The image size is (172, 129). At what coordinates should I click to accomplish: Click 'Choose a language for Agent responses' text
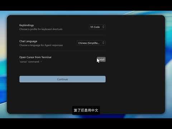pos(41,45)
